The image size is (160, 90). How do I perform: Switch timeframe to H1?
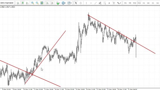pos(144,3)
